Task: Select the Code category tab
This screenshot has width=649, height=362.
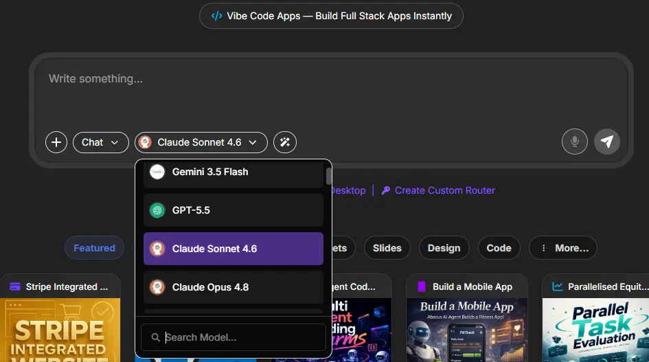Action: click(499, 248)
